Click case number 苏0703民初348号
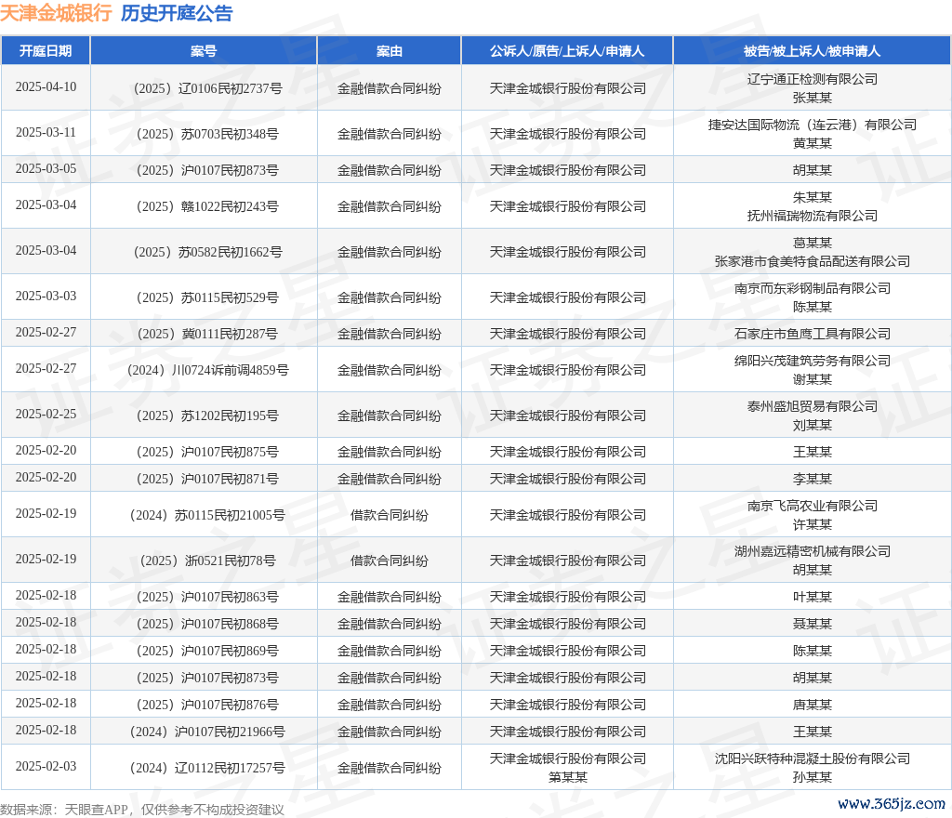 pos(207,134)
